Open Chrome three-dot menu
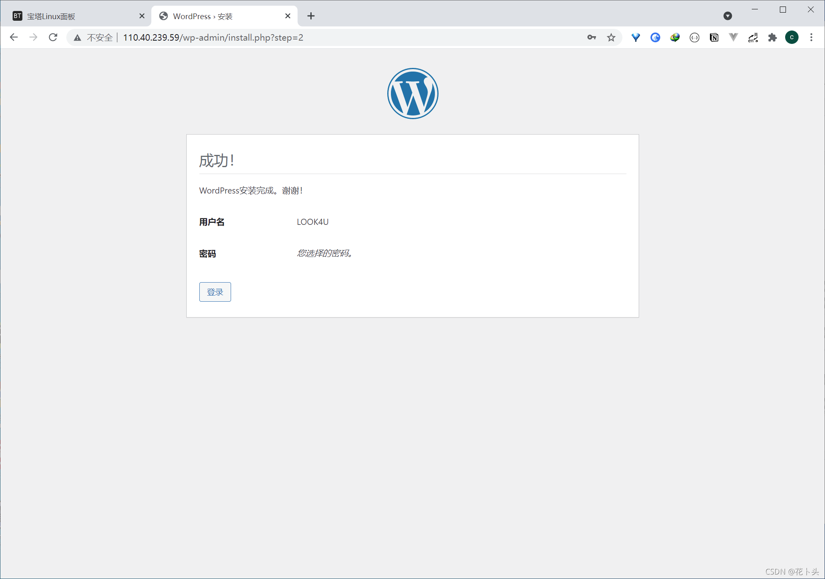This screenshot has width=825, height=579. click(x=811, y=37)
